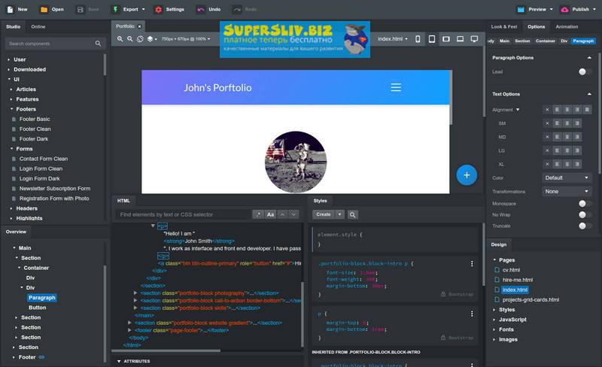This screenshot has height=367, width=602.
Task: Enable the Truncate switch
Action: (x=585, y=226)
